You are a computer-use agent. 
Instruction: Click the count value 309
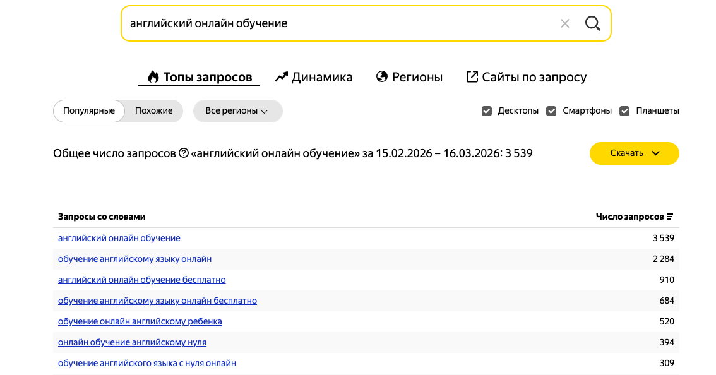pos(667,363)
